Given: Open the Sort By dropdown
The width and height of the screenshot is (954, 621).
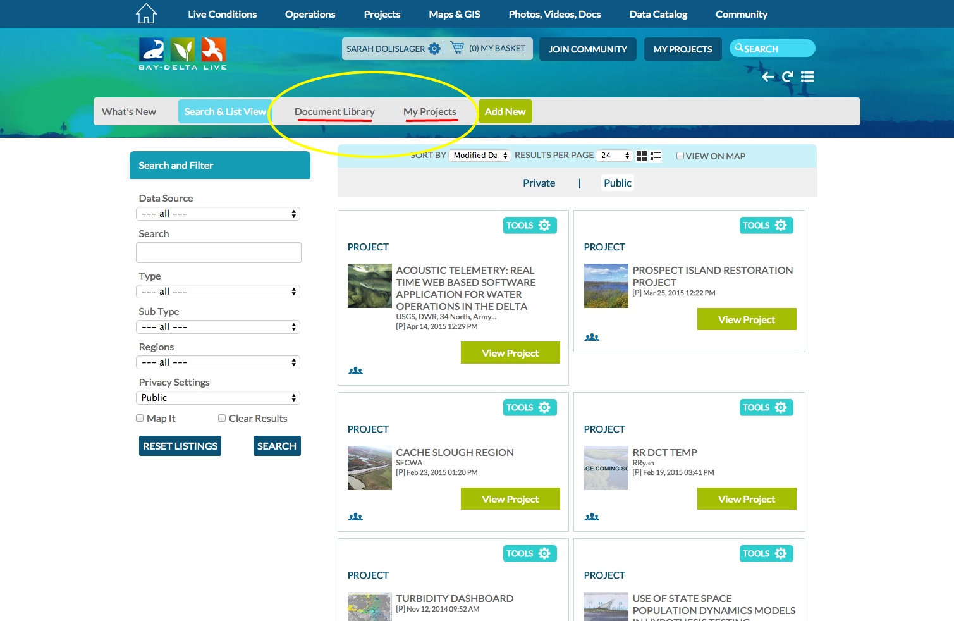Looking at the screenshot, I should (x=480, y=156).
